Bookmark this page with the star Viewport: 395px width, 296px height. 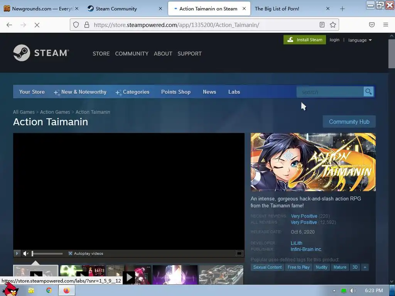pyautogui.click(x=333, y=25)
